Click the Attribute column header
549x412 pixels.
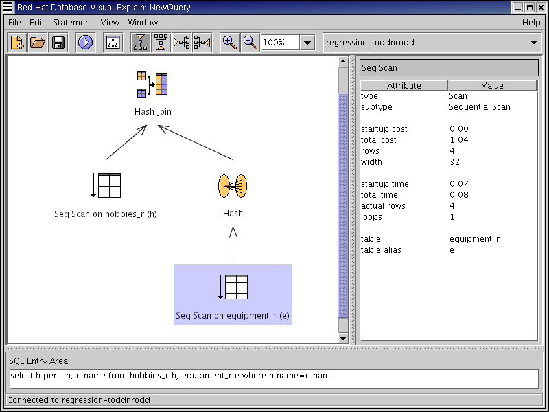point(404,85)
